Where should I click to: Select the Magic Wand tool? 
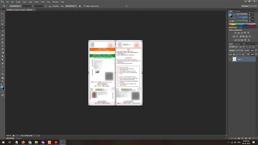pos(3,24)
